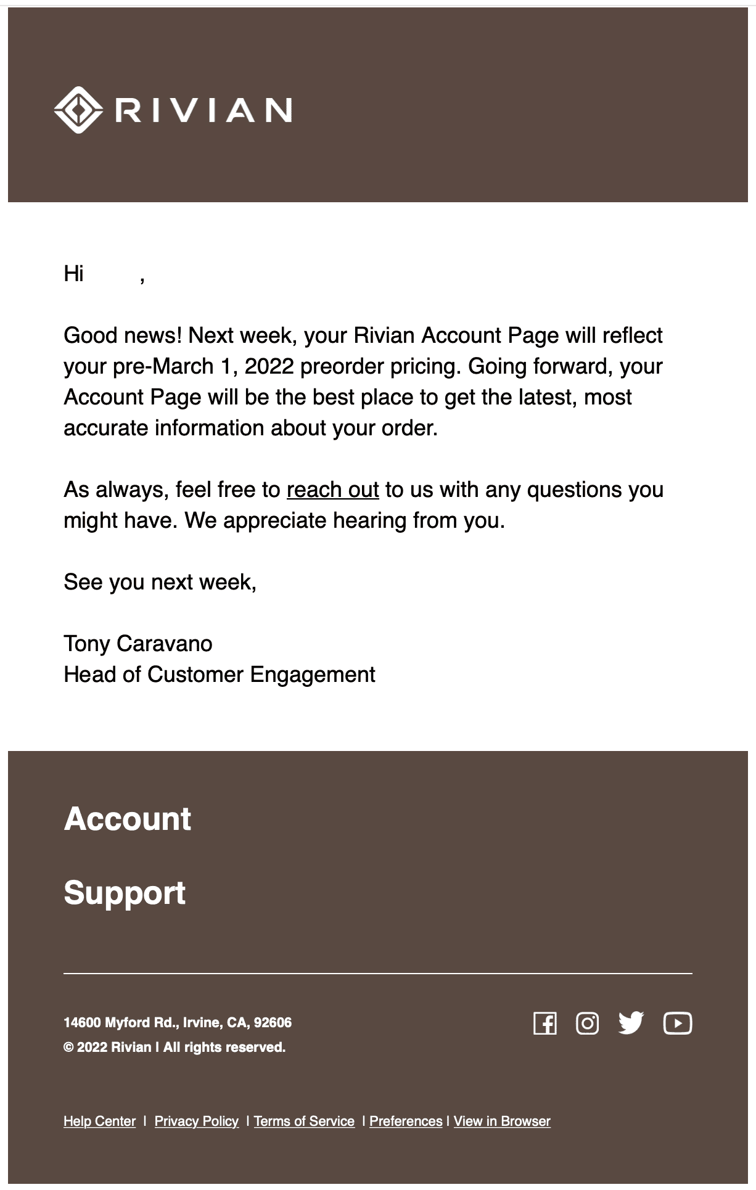
Task: Open the Support footer link
Action: point(125,893)
